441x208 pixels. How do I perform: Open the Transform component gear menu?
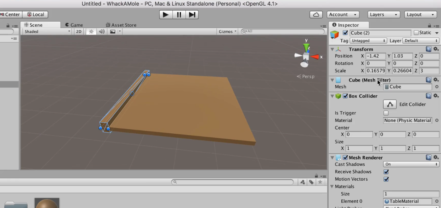[436, 49]
